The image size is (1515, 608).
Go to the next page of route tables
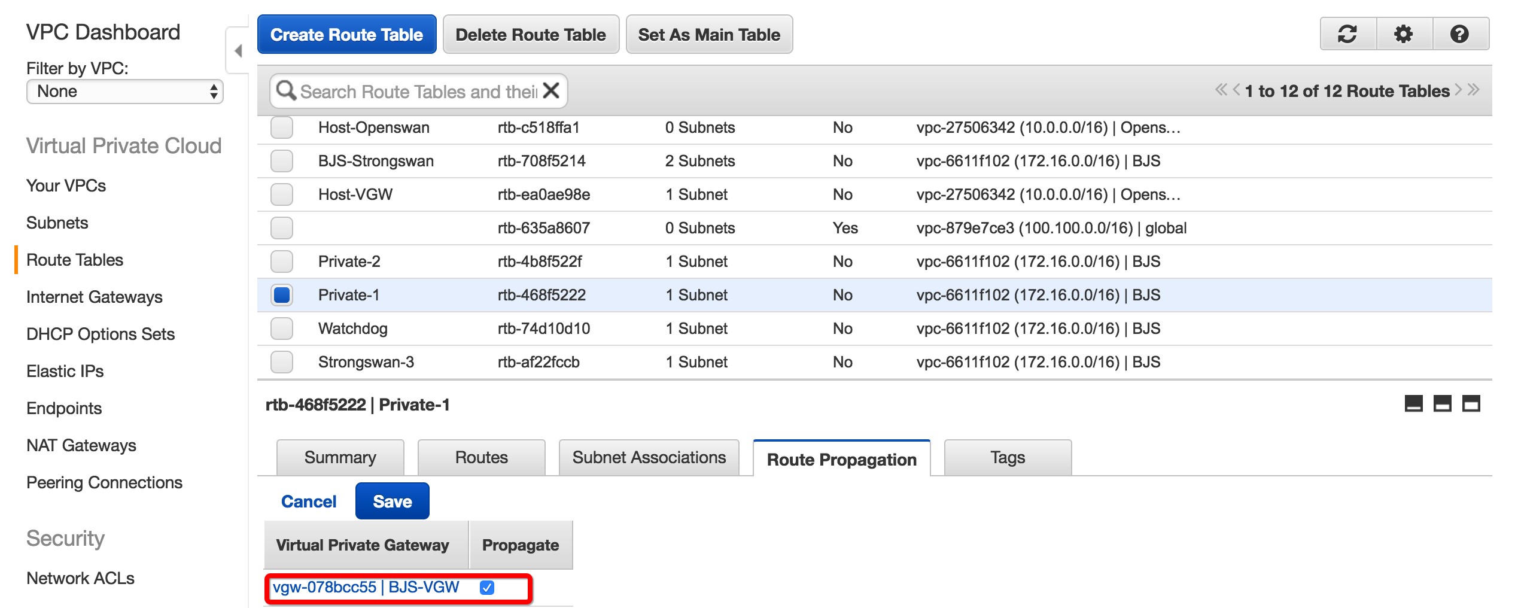1459,90
